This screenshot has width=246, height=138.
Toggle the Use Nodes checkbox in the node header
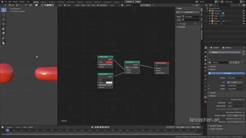coord(98,5)
